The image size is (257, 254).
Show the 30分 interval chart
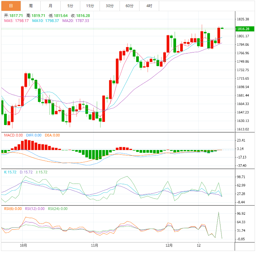[x=109, y=6]
